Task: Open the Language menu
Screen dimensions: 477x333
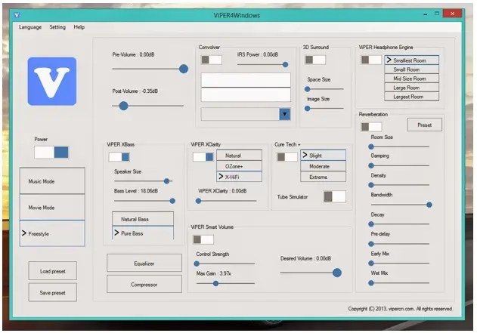Action: pos(30,27)
